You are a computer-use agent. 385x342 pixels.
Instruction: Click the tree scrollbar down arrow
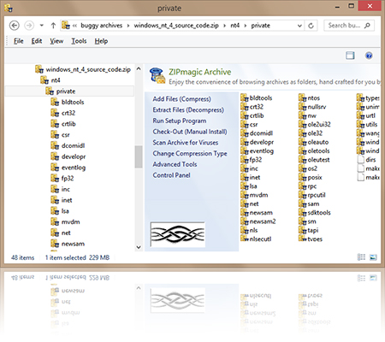click(139, 247)
